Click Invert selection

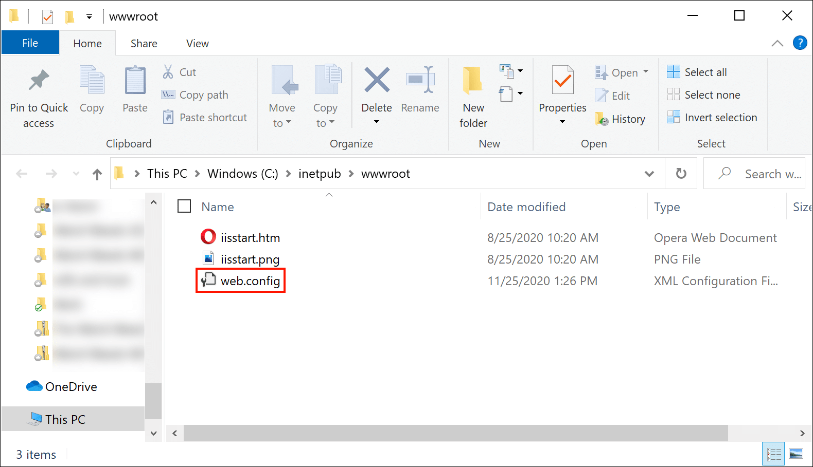(712, 118)
